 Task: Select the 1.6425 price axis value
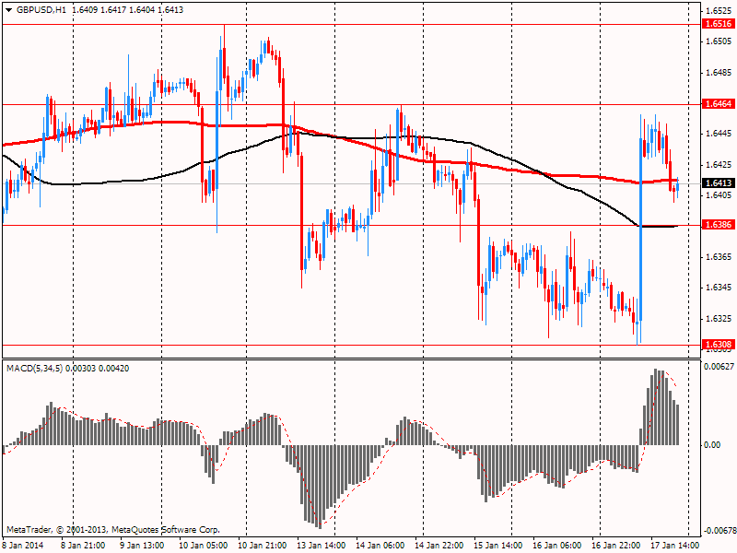pos(719,165)
